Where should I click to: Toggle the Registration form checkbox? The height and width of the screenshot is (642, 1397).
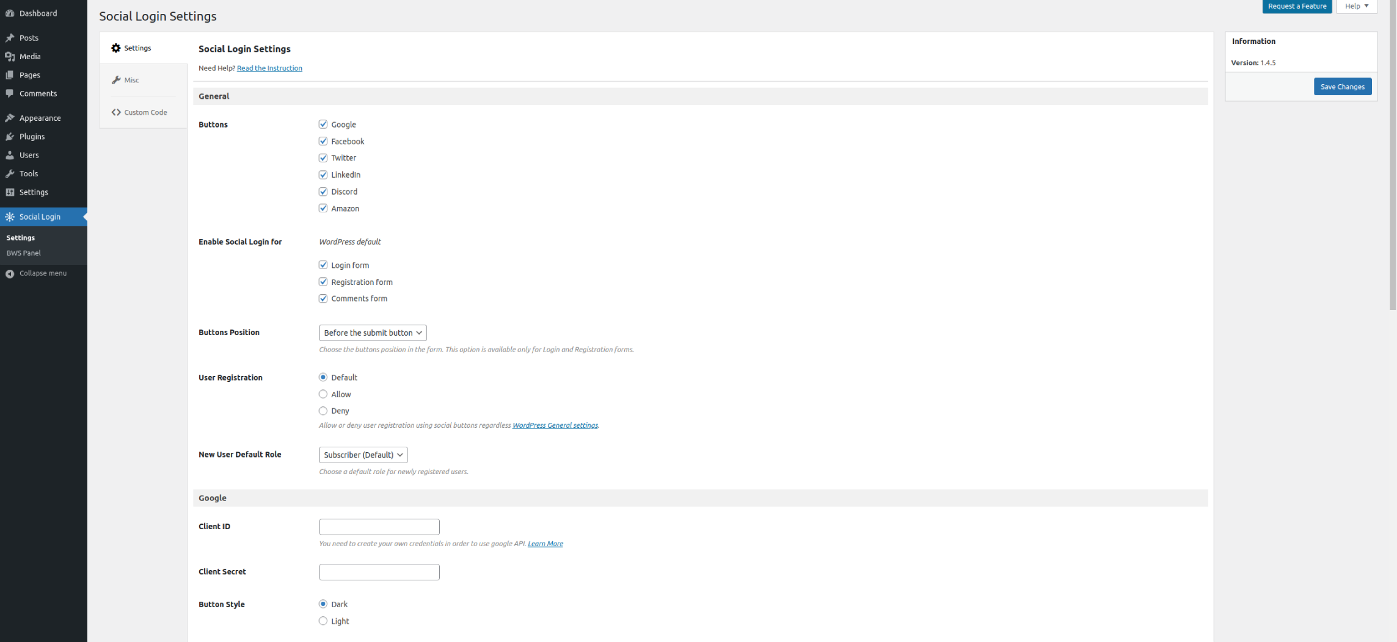(x=323, y=282)
